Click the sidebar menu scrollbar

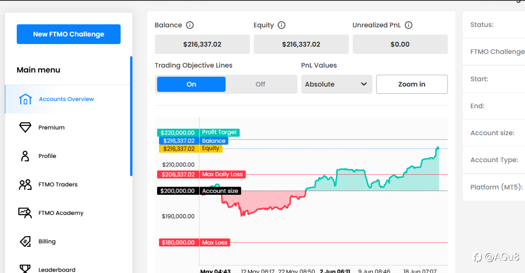point(131,116)
